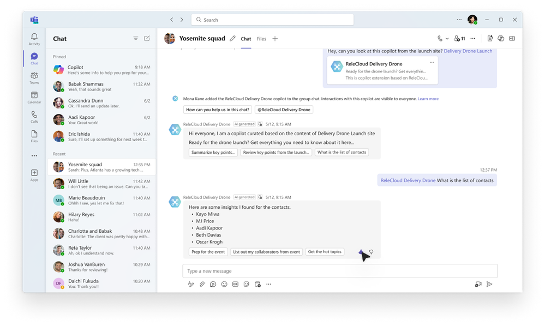Open the Activity bell in sidebar
The width and height of the screenshot is (545, 326).
coord(34,39)
